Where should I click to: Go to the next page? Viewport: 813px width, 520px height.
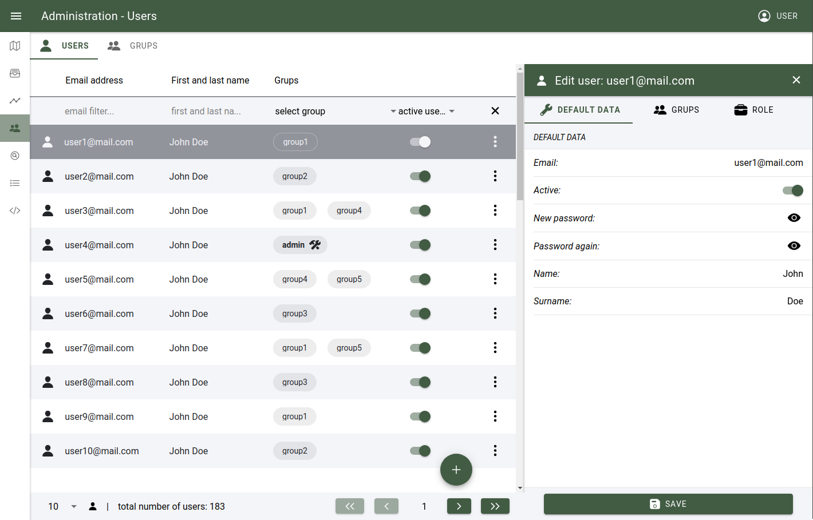(x=459, y=506)
